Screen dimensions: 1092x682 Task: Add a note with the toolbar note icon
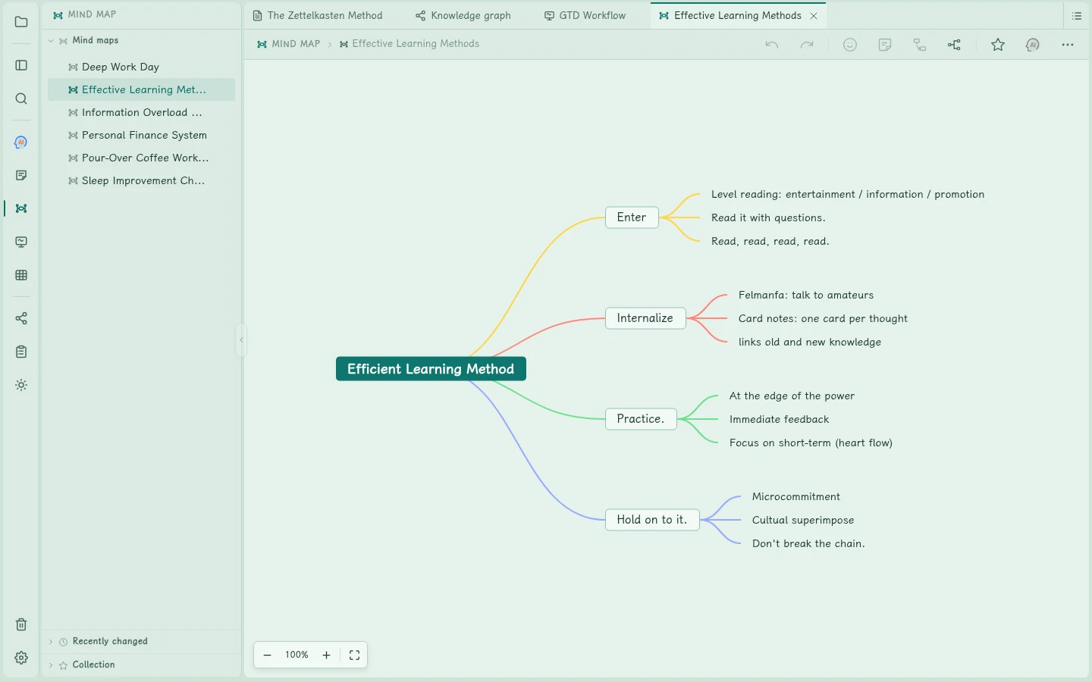pyautogui.click(x=885, y=45)
